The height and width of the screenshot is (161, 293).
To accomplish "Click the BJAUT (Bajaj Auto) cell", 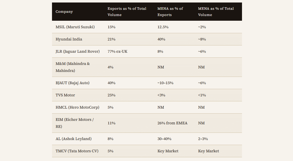I will (x=72, y=83).
